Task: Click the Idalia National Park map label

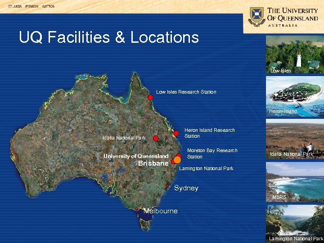Action: click(124, 138)
